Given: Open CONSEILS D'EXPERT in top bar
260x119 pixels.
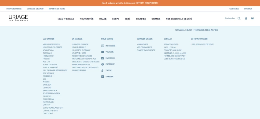Looking at the screenshot, I should click(35, 9).
